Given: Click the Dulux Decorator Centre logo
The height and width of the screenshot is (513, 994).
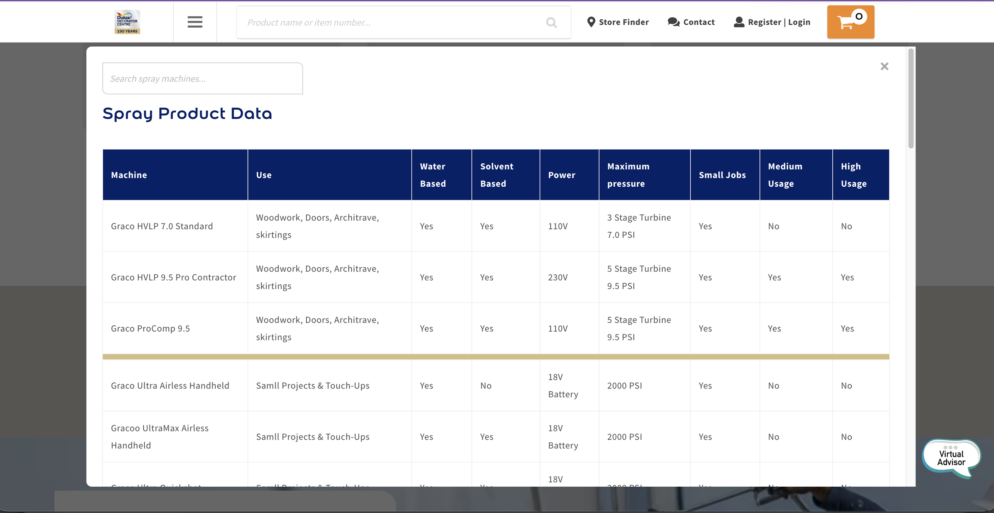Looking at the screenshot, I should [x=127, y=22].
